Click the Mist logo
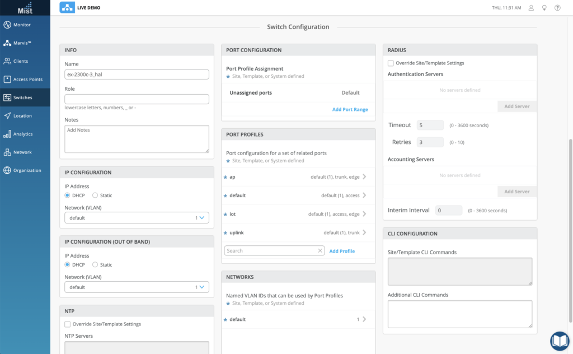Viewport: 573px width, 354px height. click(x=25, y=8)
